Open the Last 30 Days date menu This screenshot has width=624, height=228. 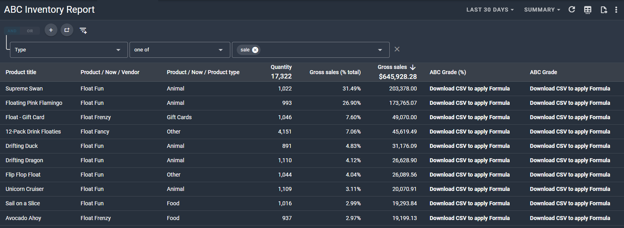(490, 10)
